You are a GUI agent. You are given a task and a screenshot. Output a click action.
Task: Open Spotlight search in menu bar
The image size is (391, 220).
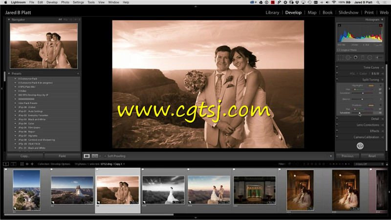378,2
